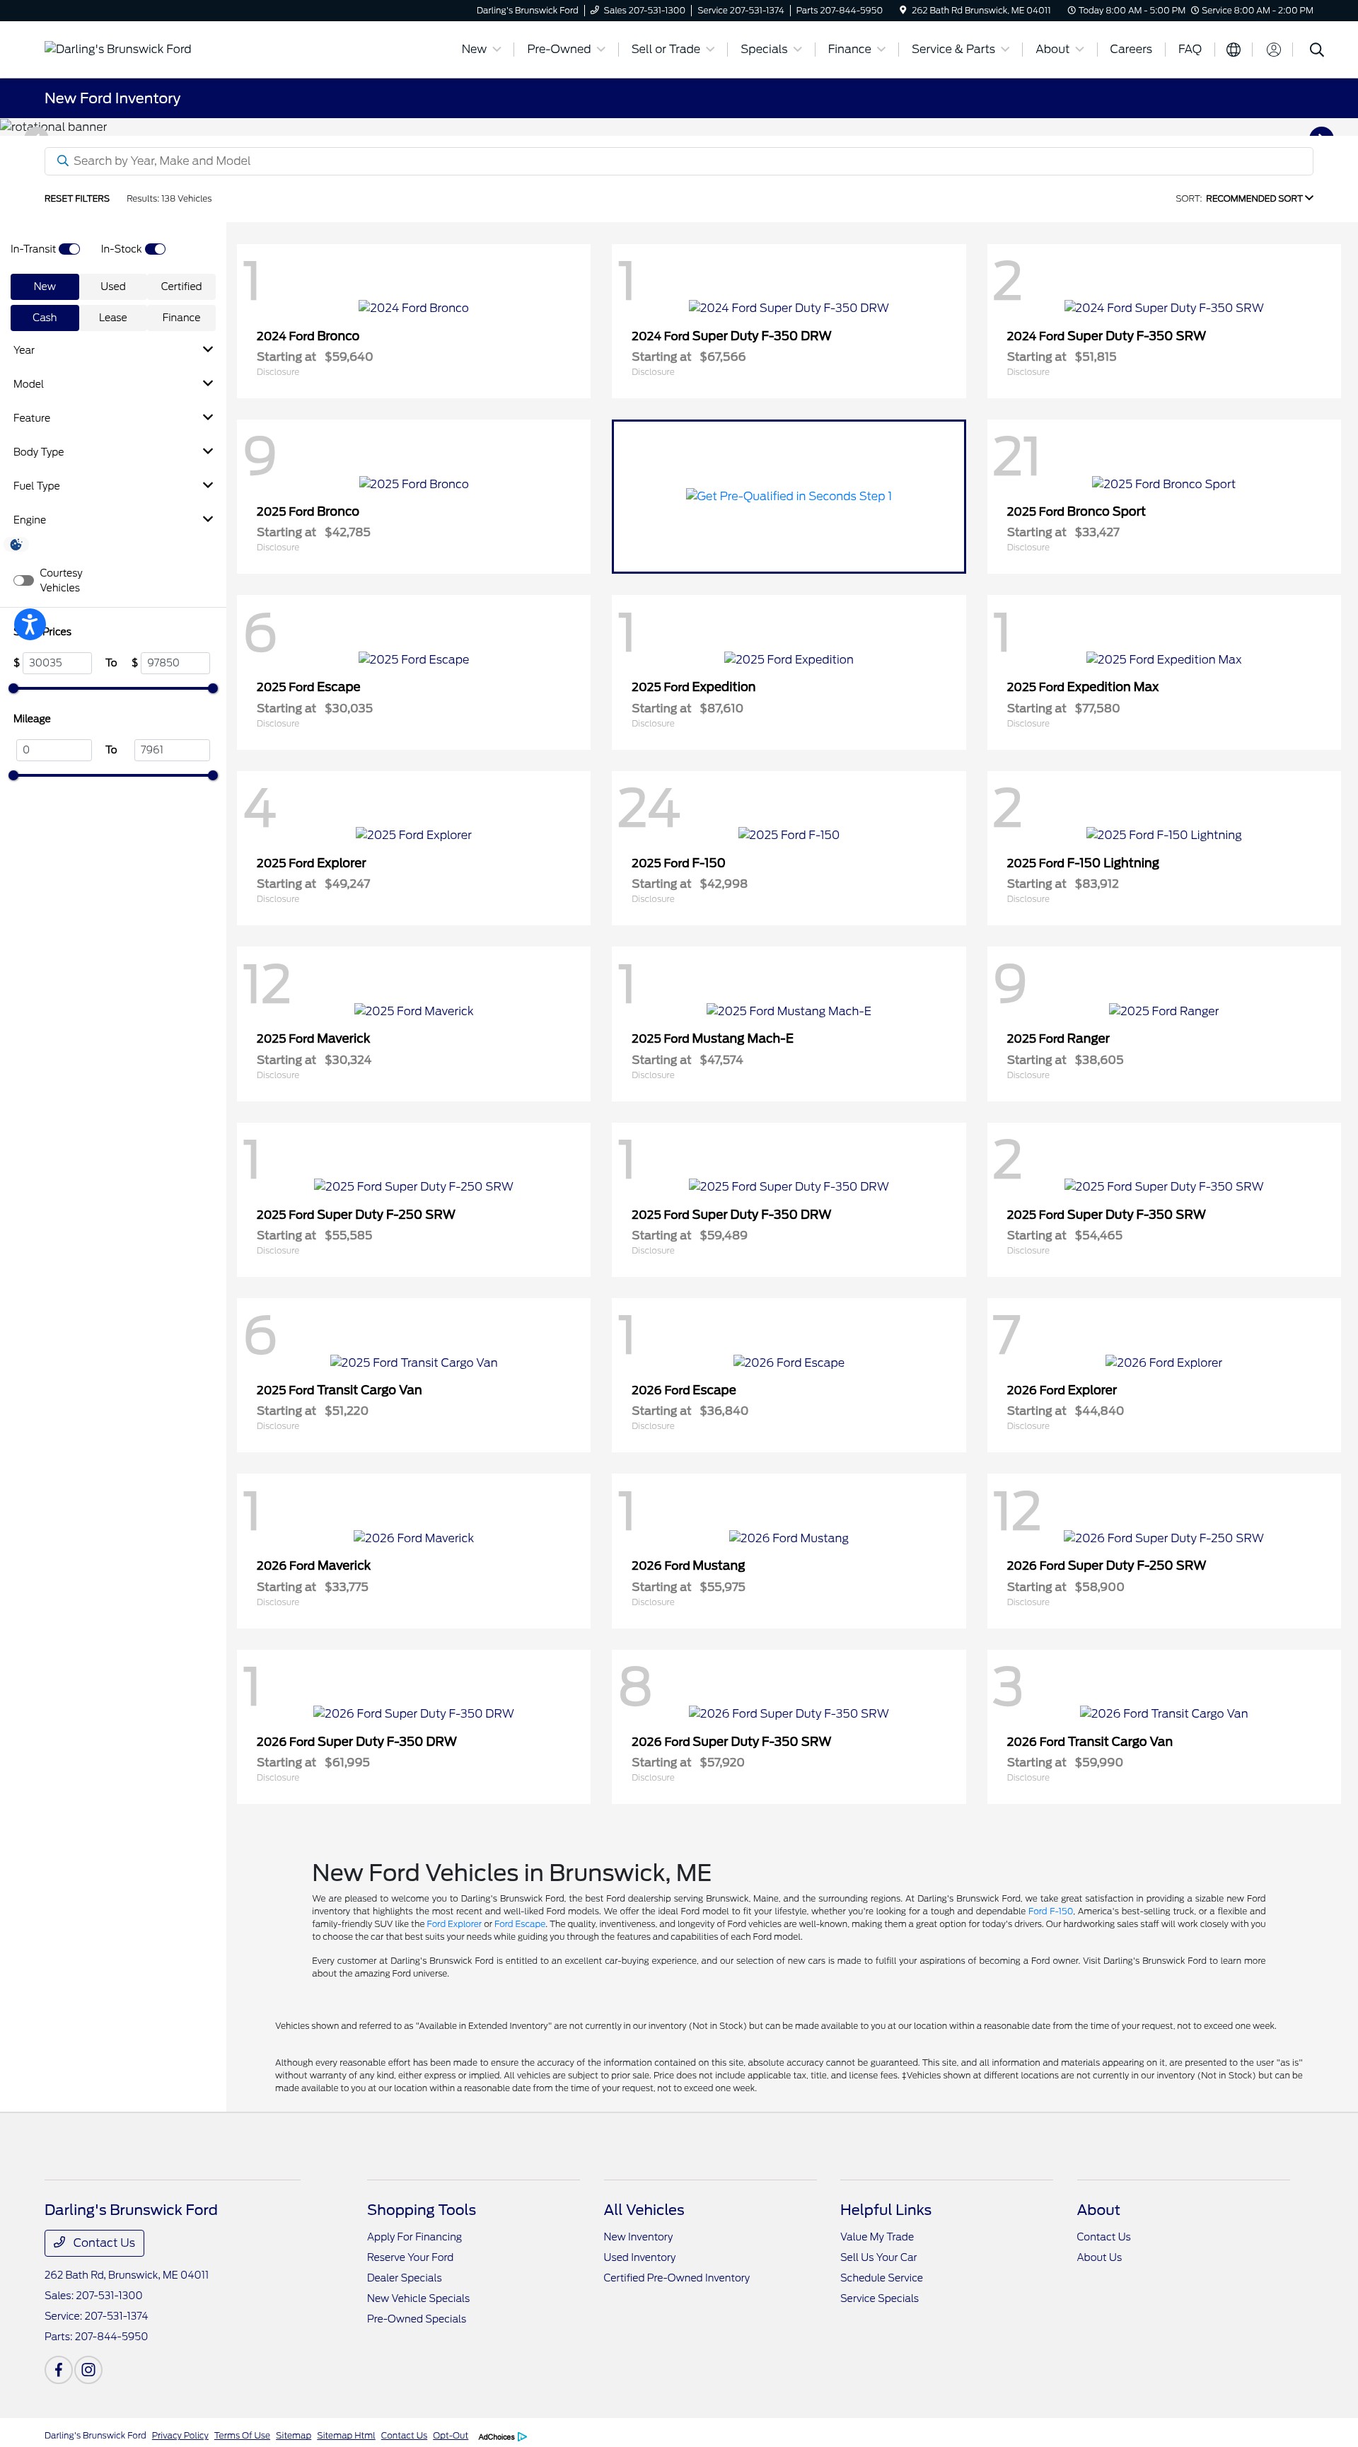Click the Contact Us footer button
This screenshot has width=1358, height=2447.
click(x=94, y=2243)
